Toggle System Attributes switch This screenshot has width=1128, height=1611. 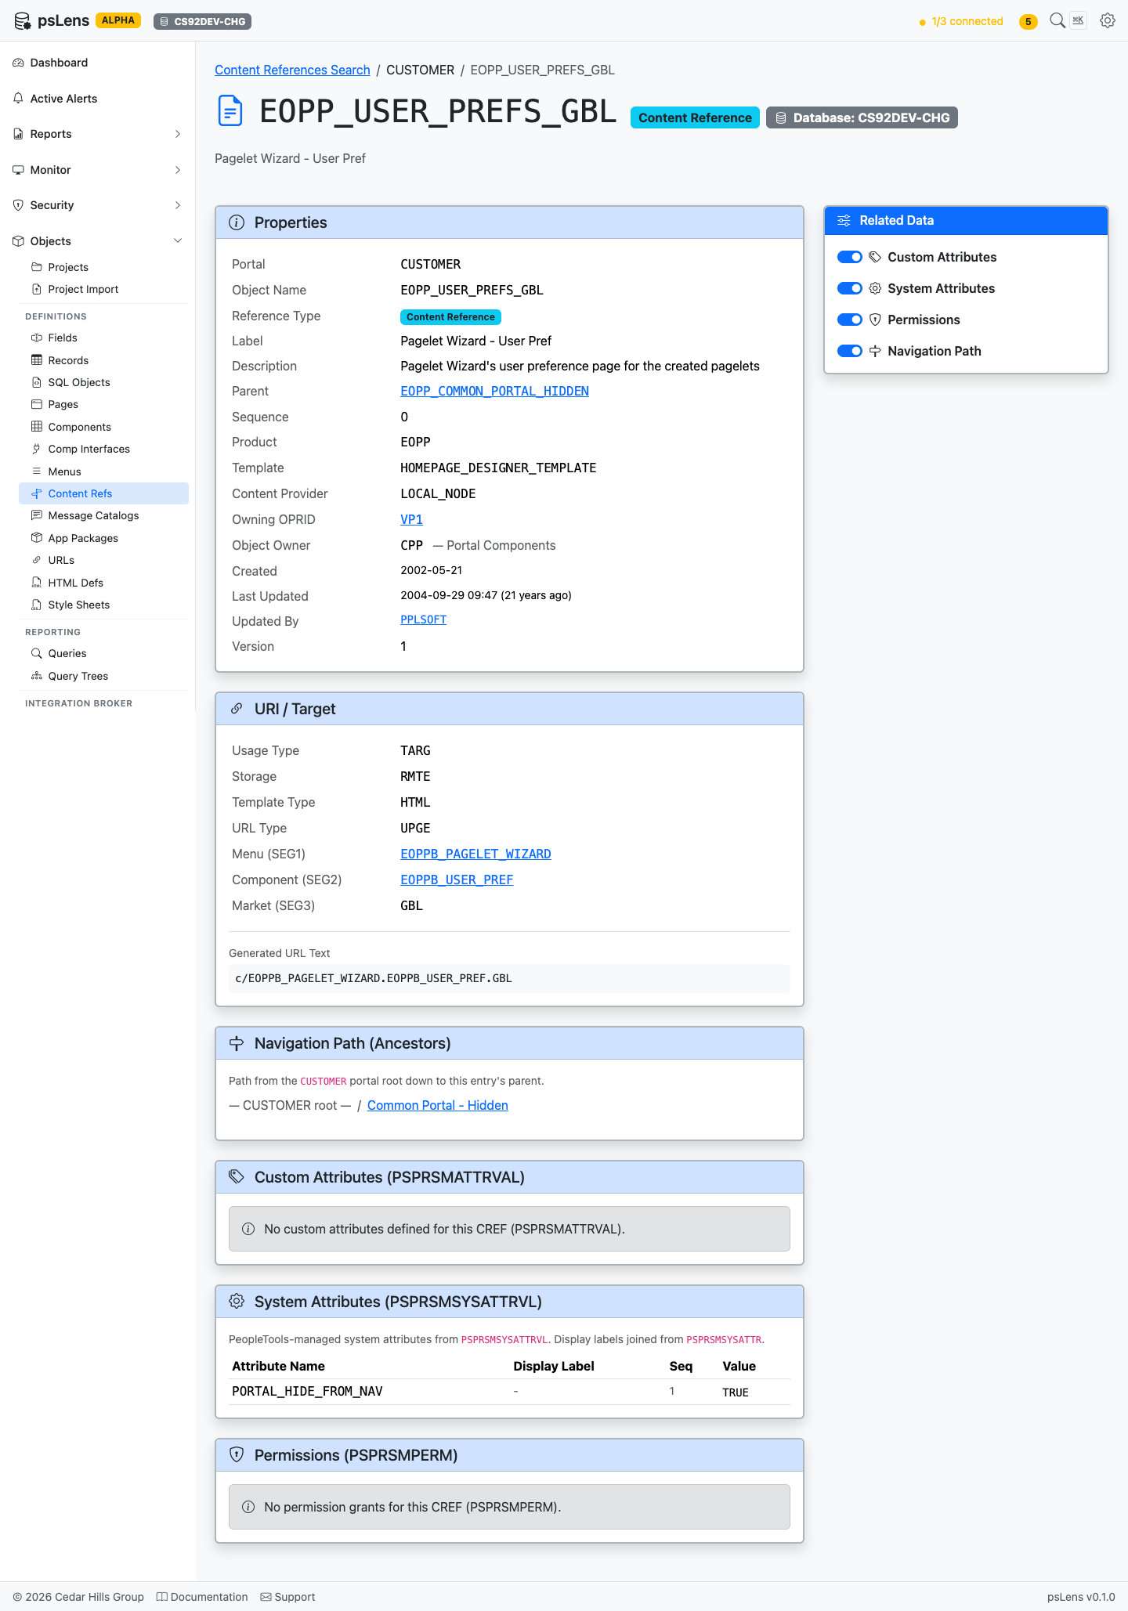pyautogui.click(x=850, y=288)
